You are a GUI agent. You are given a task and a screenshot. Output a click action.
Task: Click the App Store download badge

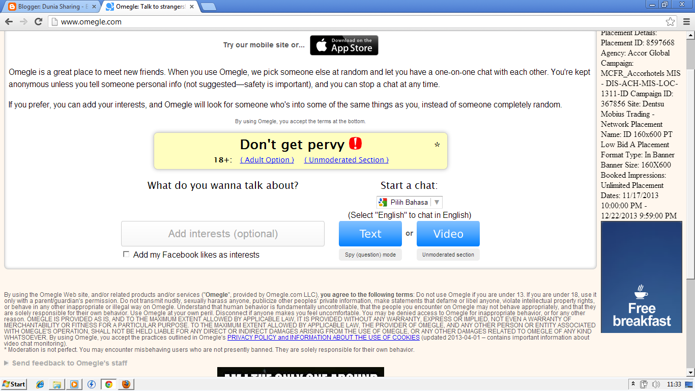pos(344,45)
